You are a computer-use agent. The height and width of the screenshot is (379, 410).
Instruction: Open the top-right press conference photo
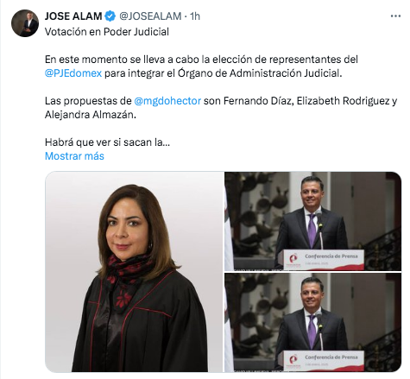pos(312,221)
